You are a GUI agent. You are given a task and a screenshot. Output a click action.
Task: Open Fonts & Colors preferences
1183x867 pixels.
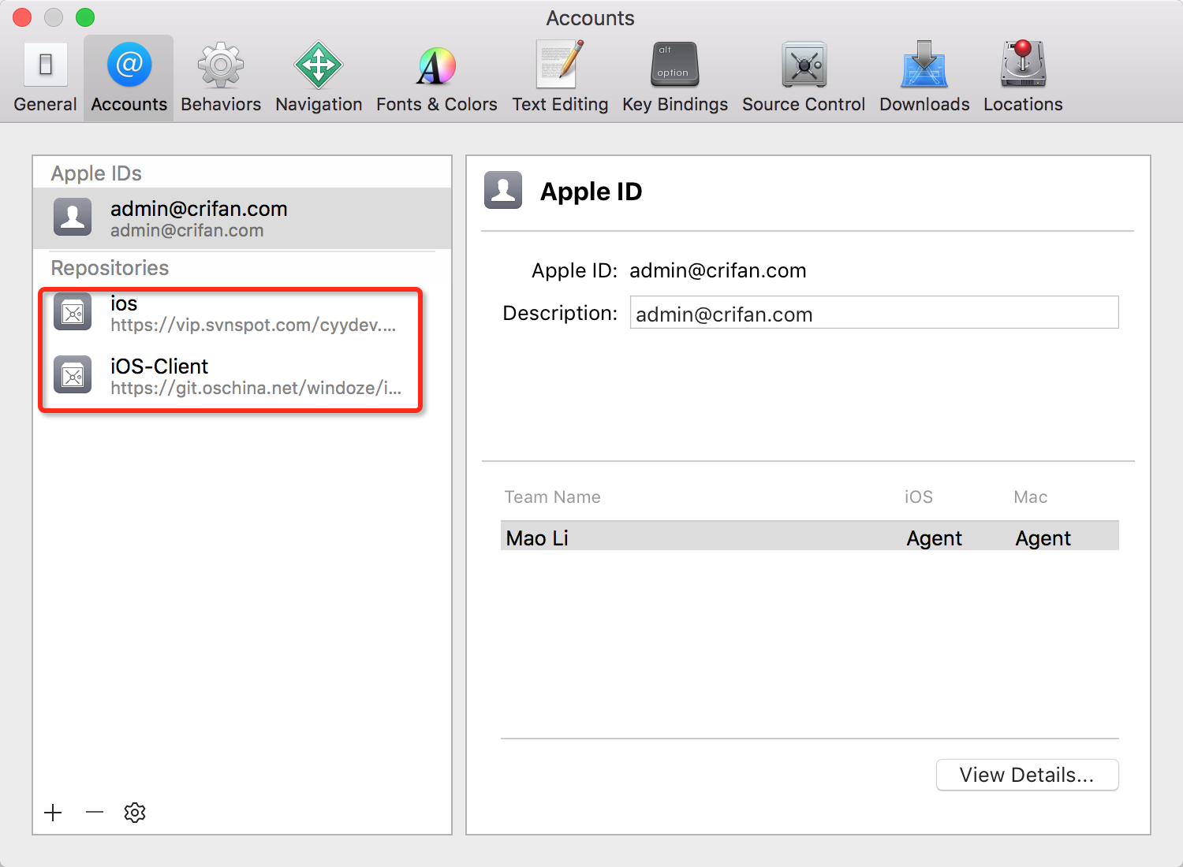coord(436,66)
